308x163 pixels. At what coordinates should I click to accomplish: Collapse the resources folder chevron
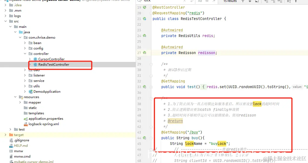15,97
